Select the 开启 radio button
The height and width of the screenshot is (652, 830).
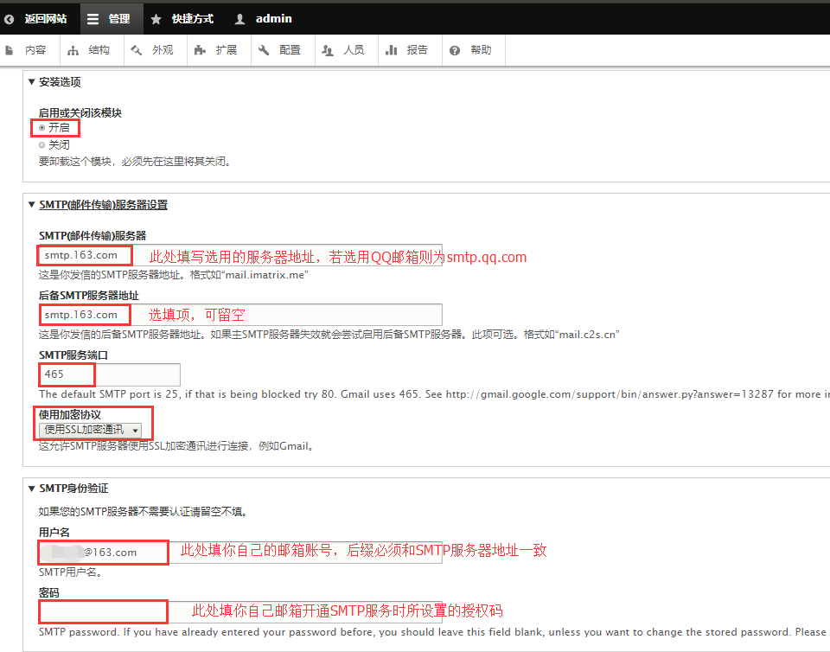(x=42, y=128)
